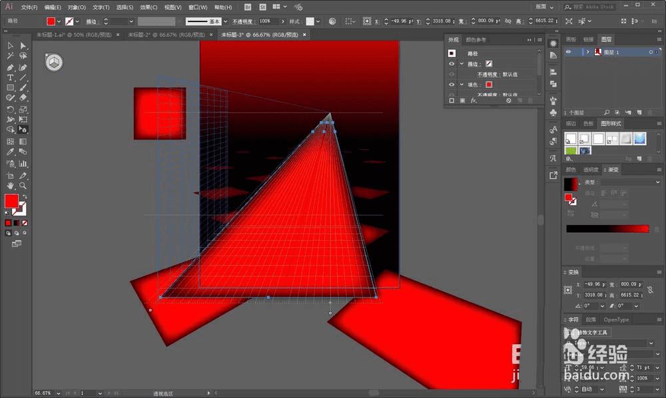Click the clear appearance icon
This screenshot has height=398, width=666.
(508, 100)
